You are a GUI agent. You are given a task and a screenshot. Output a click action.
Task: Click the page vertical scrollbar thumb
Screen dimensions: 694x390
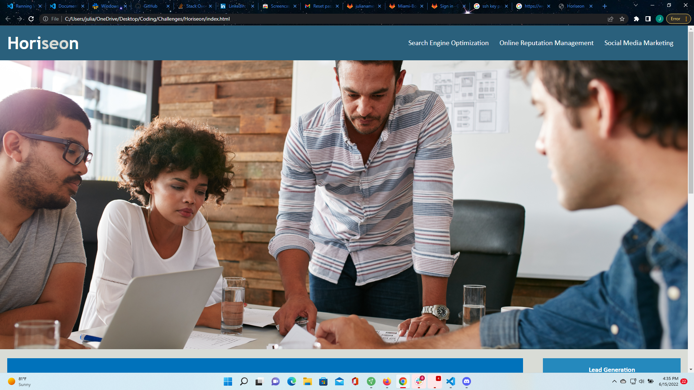click(691, 112)
